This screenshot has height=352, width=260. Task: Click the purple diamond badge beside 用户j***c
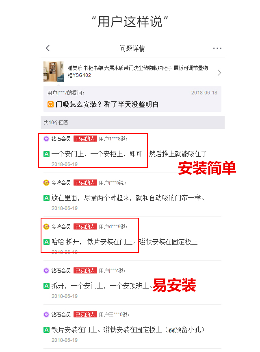[46, 271]
